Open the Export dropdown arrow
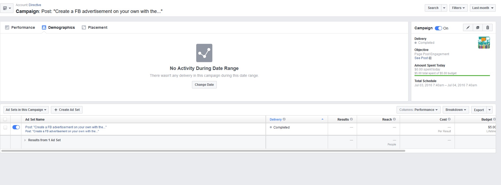Image resolution: width=501 pixels, height=185 pixels. (489, 110)
